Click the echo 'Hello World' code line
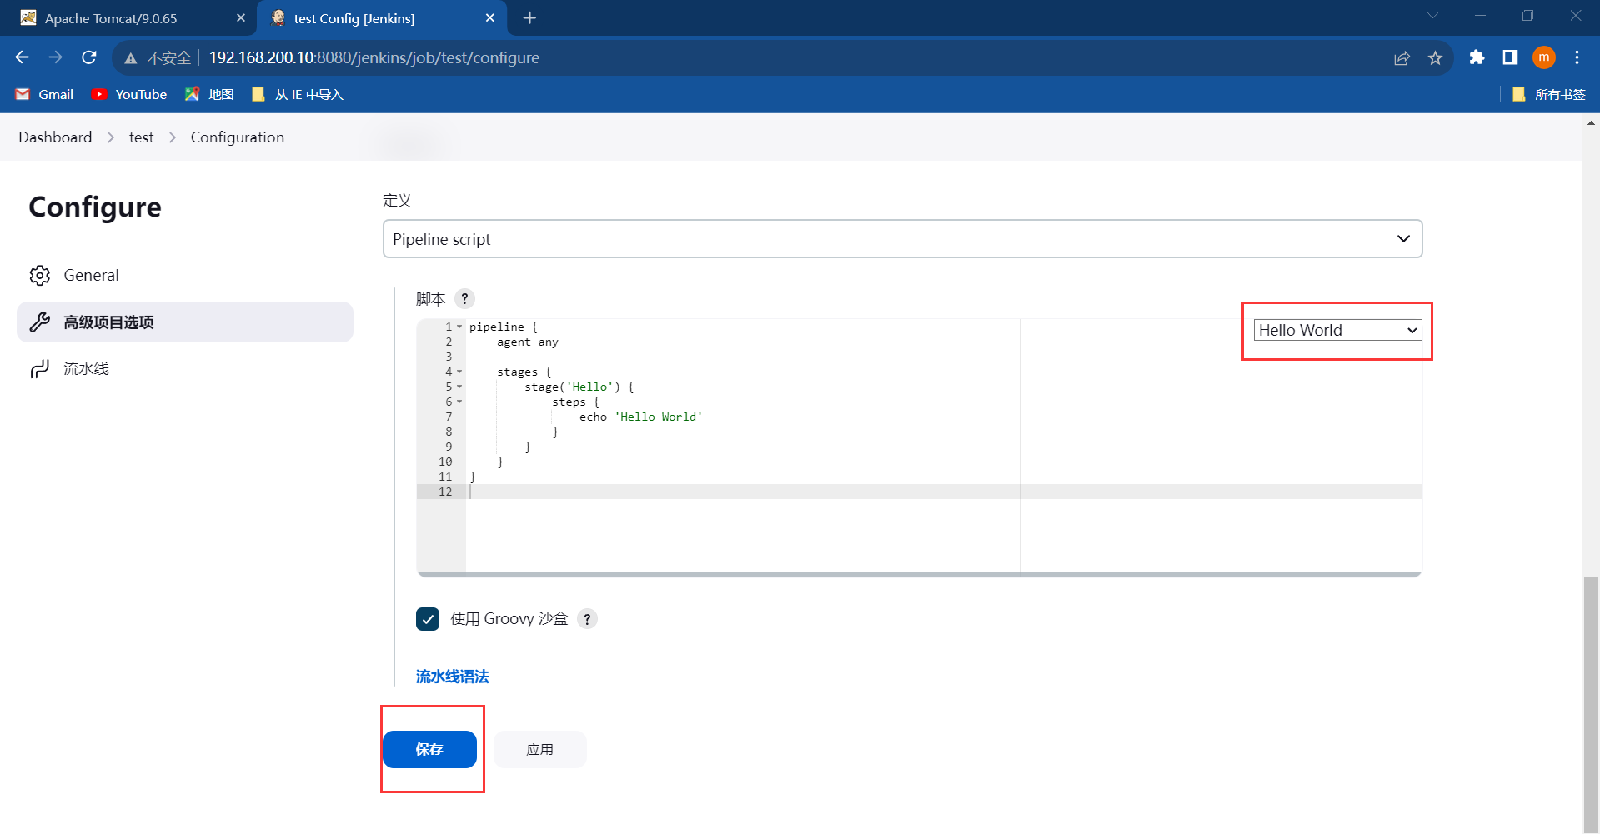 (641, 417)
